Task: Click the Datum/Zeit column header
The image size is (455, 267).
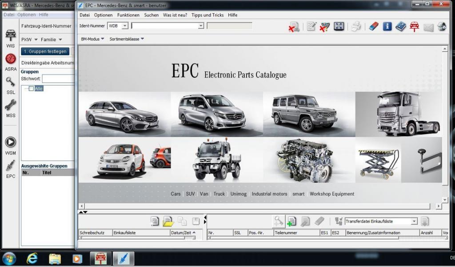Action: (x=184, y=232)
